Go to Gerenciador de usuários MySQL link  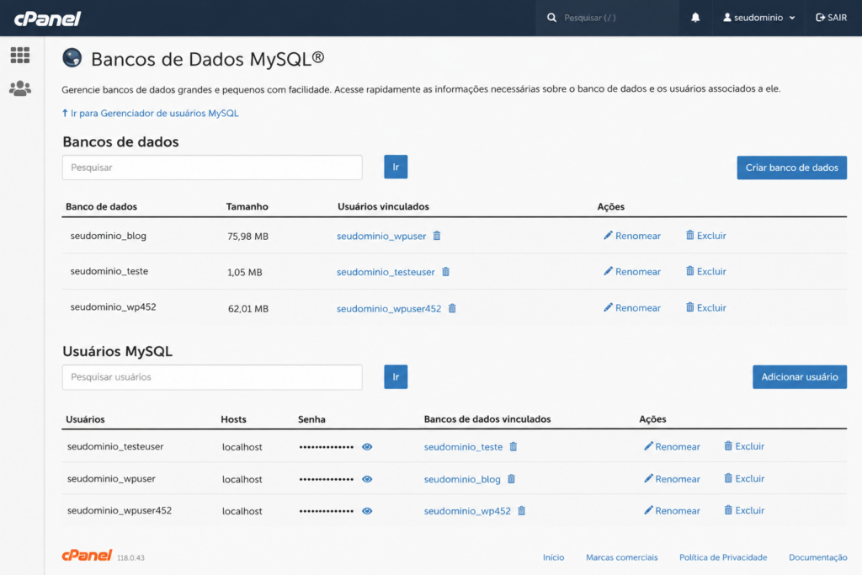[x=150, y=114]
